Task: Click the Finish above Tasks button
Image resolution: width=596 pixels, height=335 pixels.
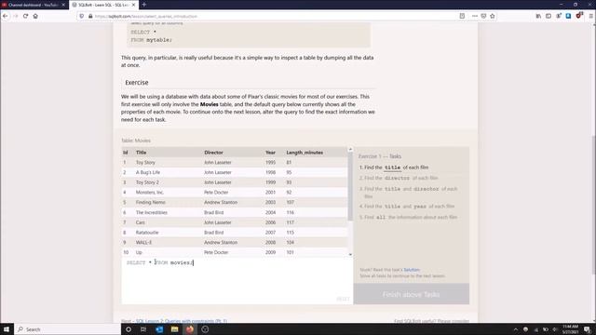Action: point(412,294)
